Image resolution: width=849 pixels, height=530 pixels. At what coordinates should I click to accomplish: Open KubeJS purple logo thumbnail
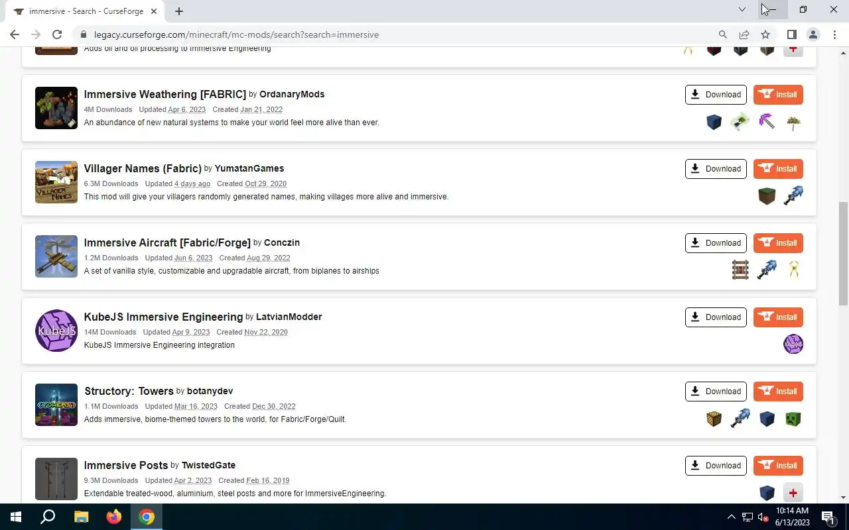click(56, 331)
